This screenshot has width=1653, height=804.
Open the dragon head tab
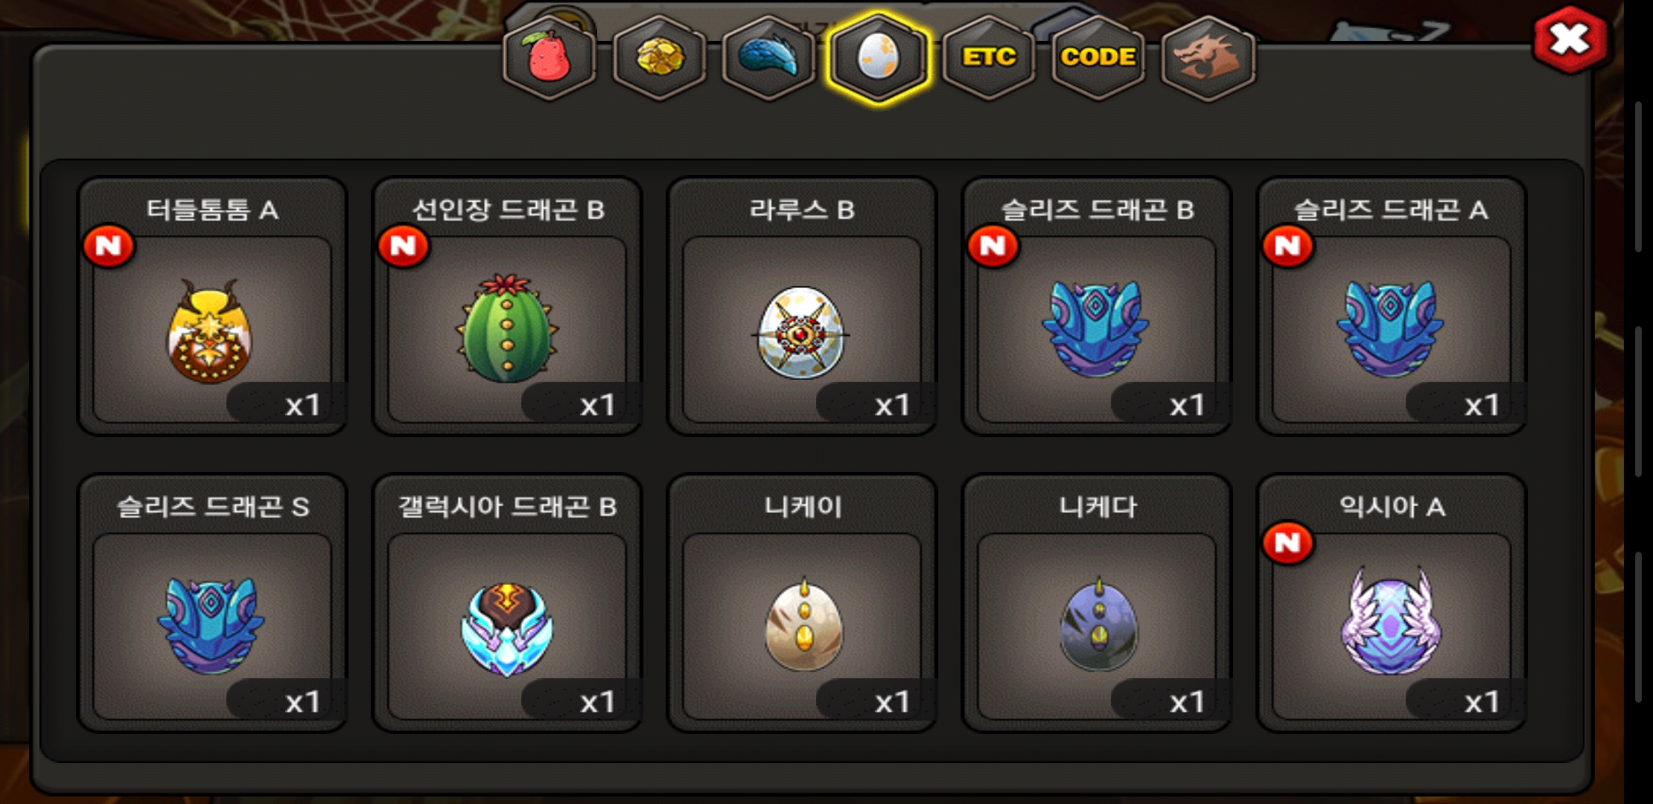pos(1208,57)
